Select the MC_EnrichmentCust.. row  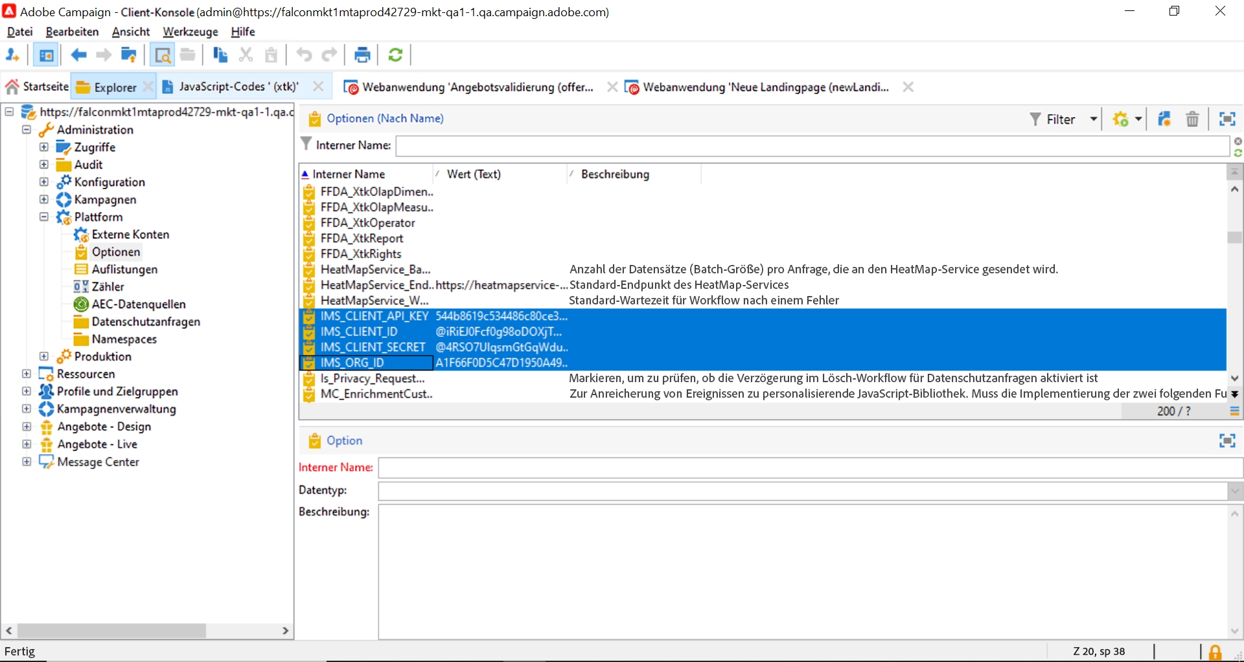(x=763, y=394)
